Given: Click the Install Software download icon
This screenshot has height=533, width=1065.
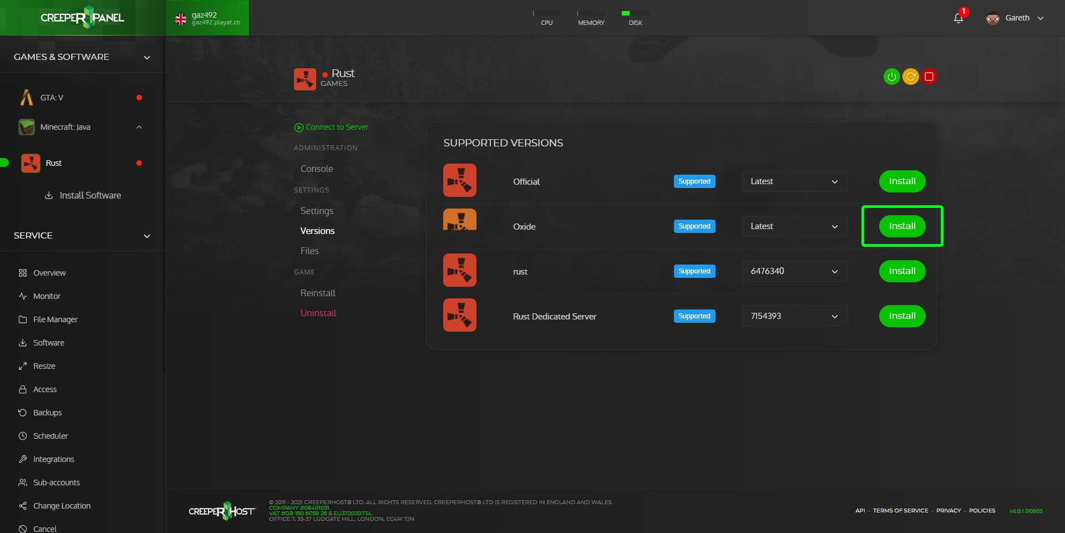Looking at the screenshot, I should pyautogui.click(x=49, y=195).
